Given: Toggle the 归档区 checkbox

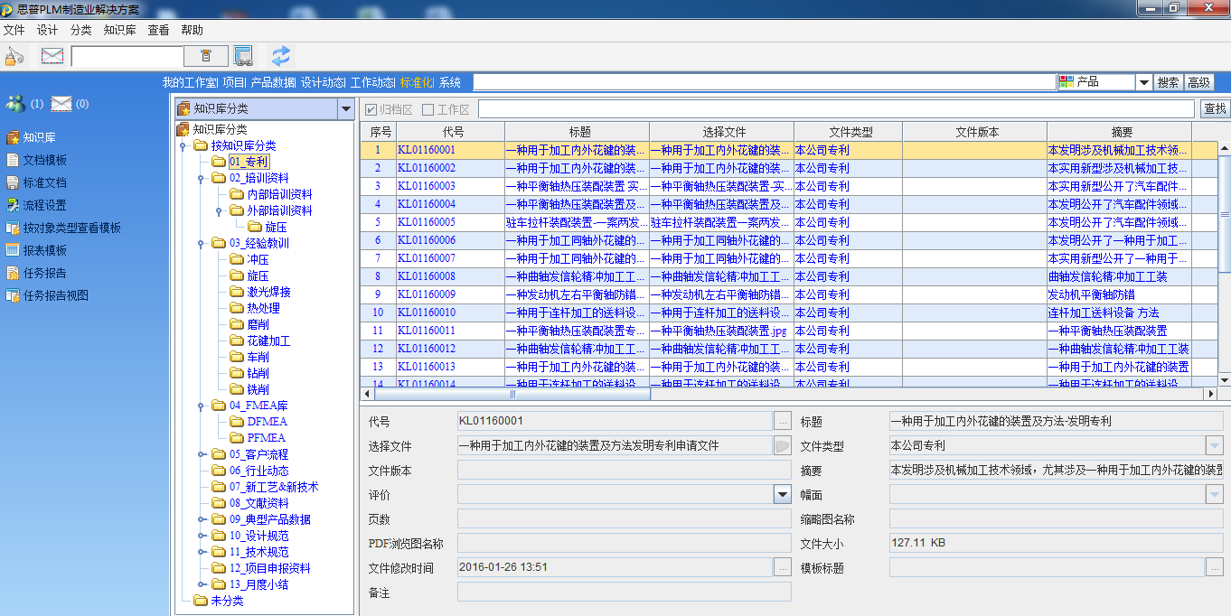Looking at the screenshot, I should click(371, 109).
